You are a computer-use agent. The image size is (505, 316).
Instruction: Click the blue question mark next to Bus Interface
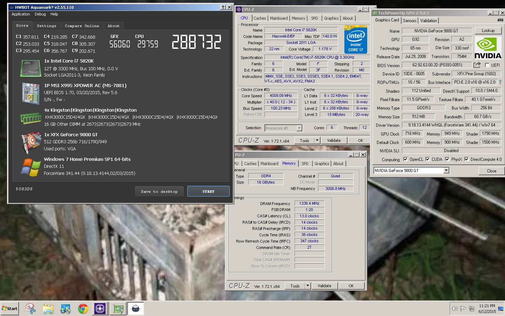[500, 82]
